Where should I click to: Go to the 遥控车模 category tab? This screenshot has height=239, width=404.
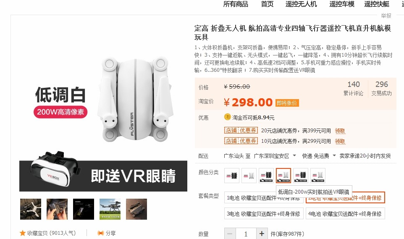[342, 4]
